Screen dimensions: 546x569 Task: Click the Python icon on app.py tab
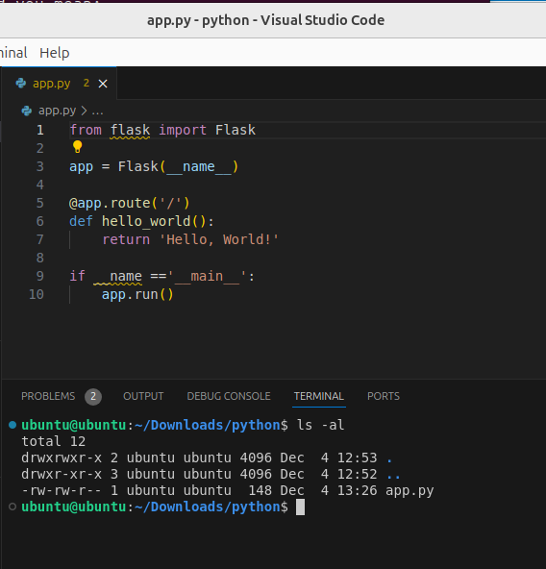click(x=21, y=84)
